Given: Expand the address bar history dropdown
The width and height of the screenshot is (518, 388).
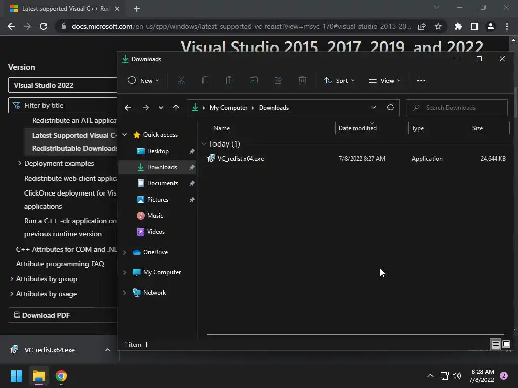Looking at the screenshot, I should tap(374, 107).
